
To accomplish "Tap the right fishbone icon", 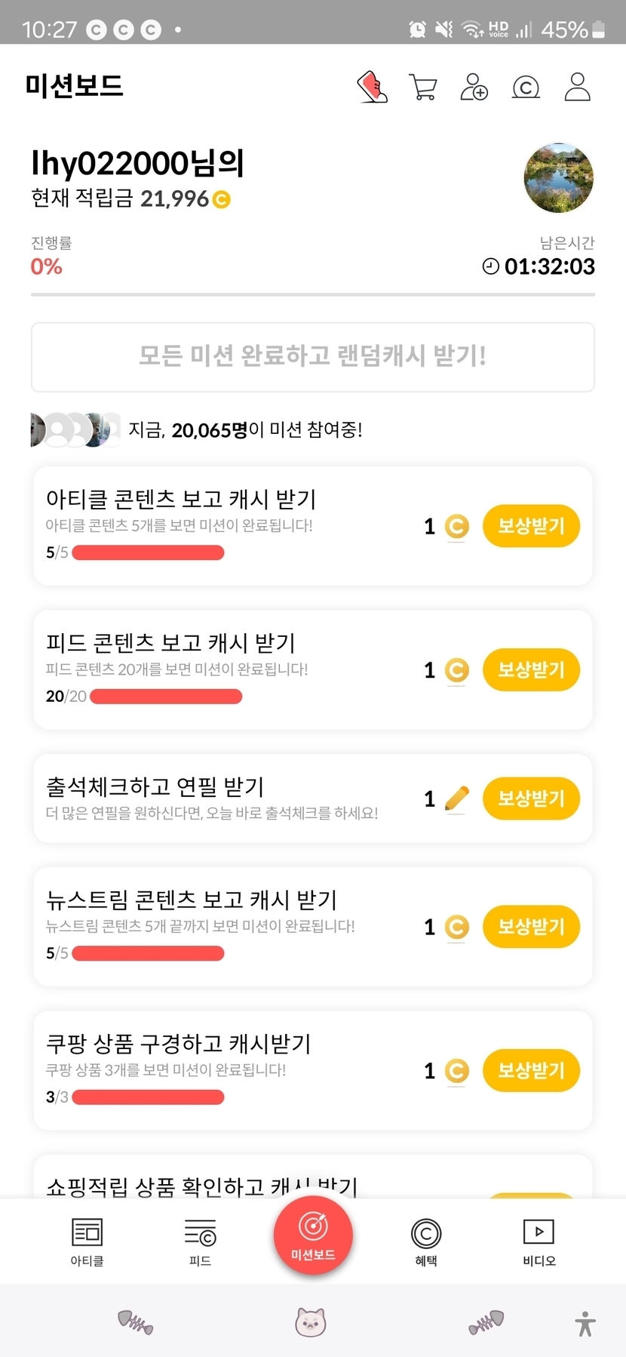I will 486,1322.
